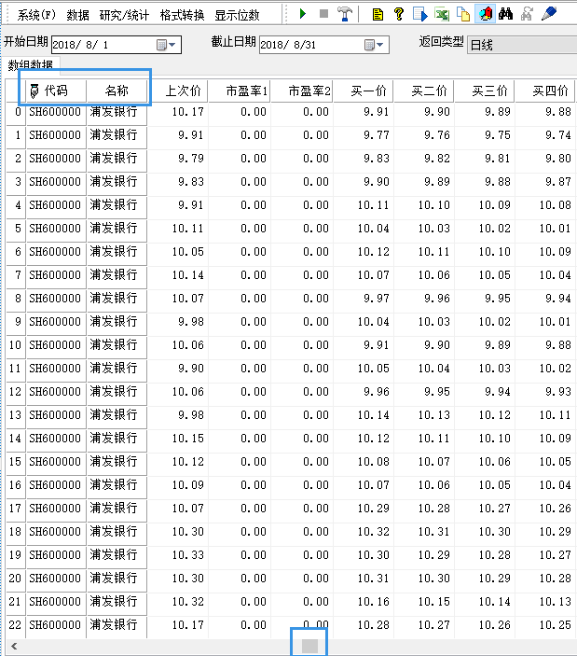The height and width of the screenshot is (656, 577).
Task: Click 买四价 value 9.74 in row 1
Action: [558, 135]
